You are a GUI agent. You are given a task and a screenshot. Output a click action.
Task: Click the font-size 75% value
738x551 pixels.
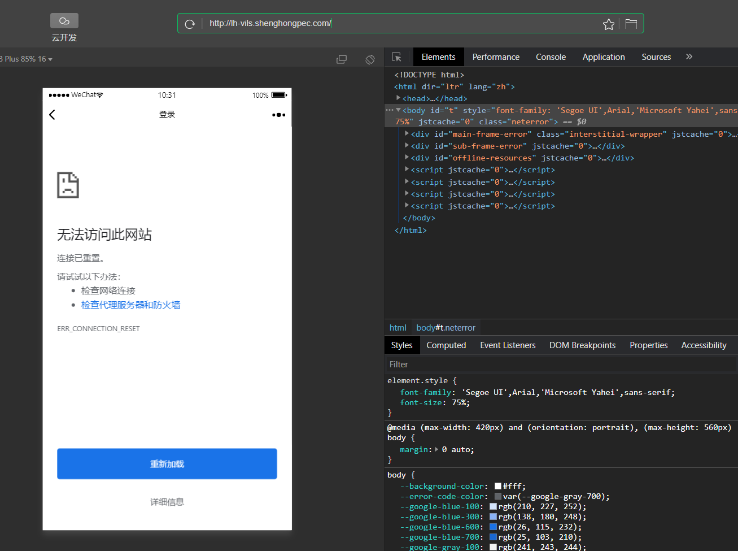(x=460, y=403)
